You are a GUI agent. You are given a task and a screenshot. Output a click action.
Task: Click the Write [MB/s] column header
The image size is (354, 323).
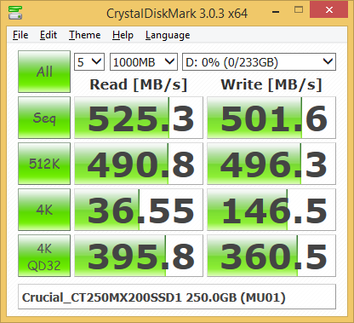(x=271, y=84)
